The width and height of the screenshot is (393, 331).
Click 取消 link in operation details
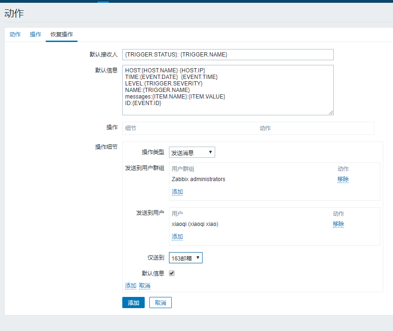[145, 286]
